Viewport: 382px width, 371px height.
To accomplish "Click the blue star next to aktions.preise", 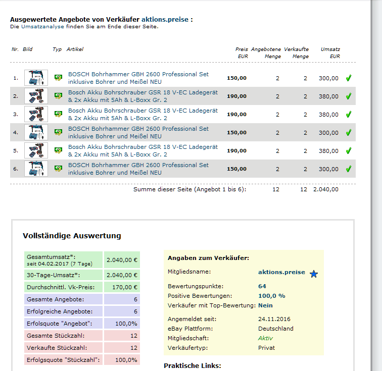I will click(x=314, y=274).
